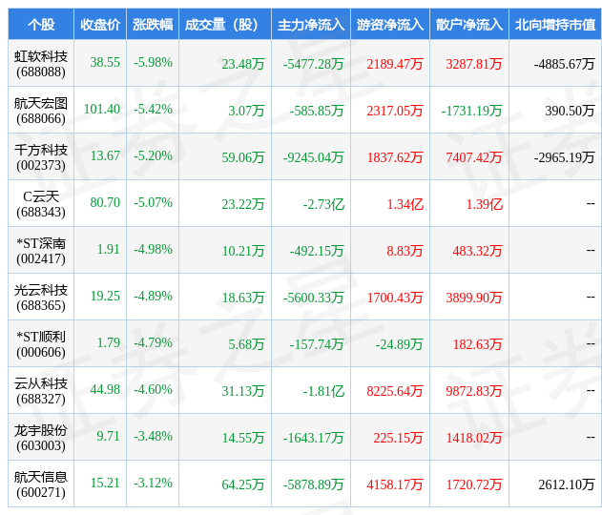602x515 pixels.
Task: Click hot money inflow 2317.05万
Action: 395,111
